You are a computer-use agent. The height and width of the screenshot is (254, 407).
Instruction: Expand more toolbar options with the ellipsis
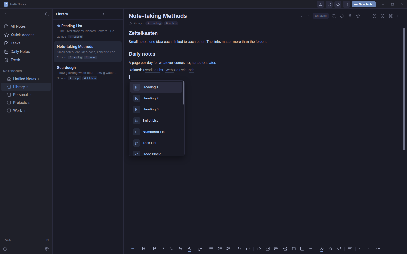(x=378, y=249)
